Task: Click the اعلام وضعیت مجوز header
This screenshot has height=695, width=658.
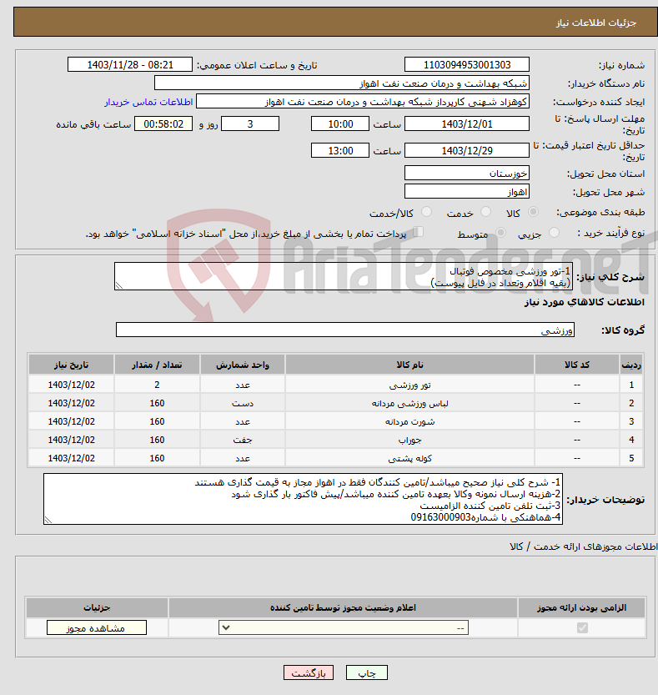Action: point(343,607)
